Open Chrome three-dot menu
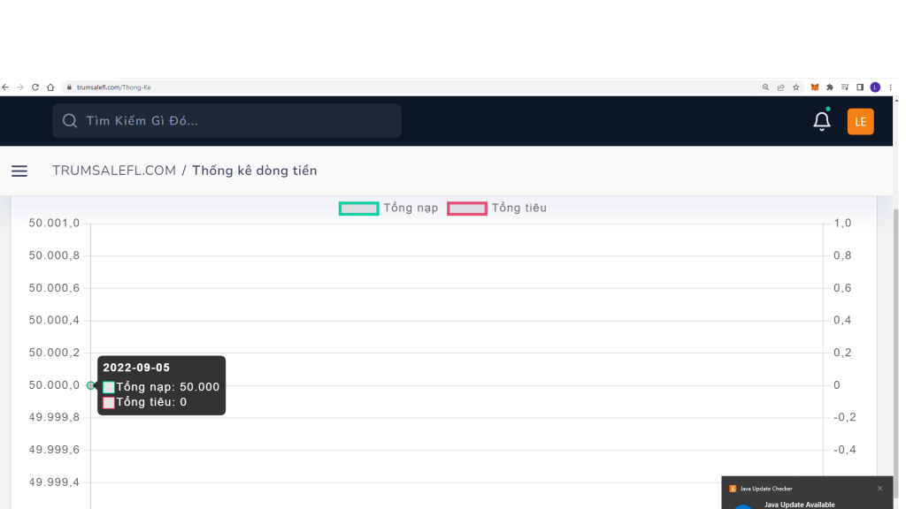 [890, 87]
